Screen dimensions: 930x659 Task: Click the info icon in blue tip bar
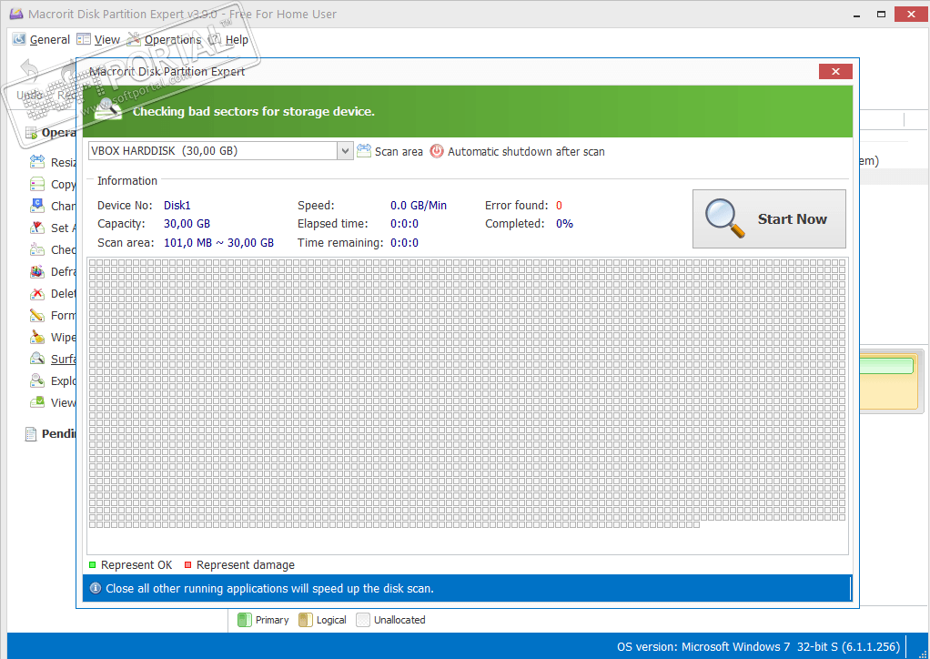coord(95,588)
